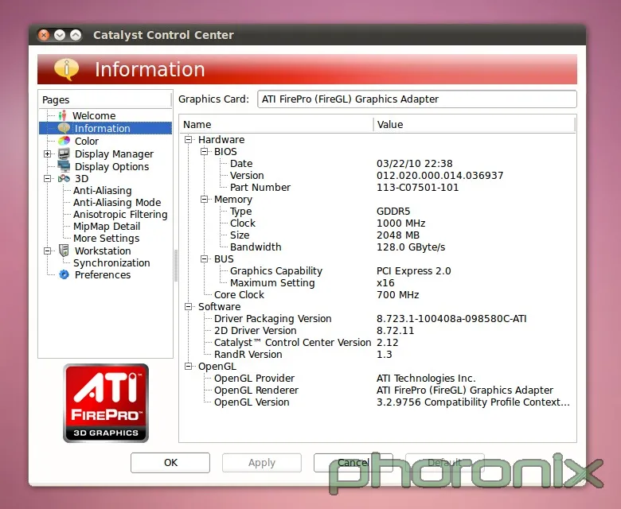The width and height of the screenshot is (621, 509).
Task: Collapse the BUS section
Action: click(205, 258)
